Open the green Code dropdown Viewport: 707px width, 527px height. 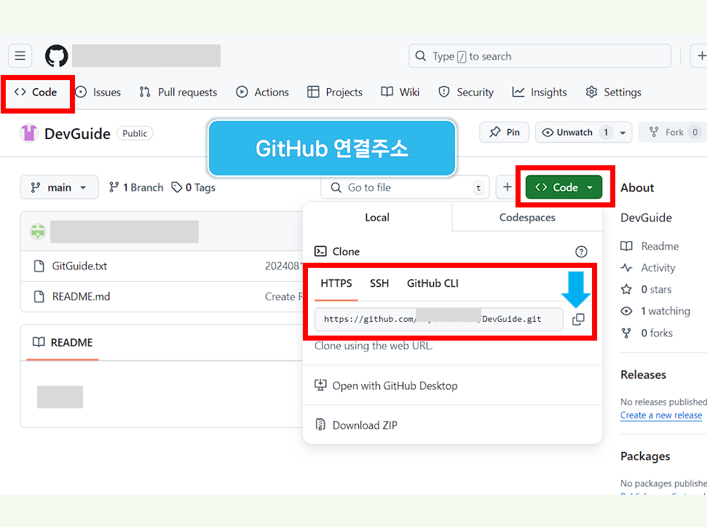(561, 187)
